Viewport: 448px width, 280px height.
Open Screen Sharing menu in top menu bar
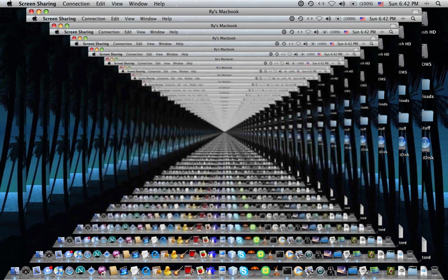pos(37,4)
